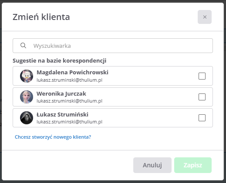Open Chcesz stworzyć nowego klienta link
Image resolution: width=226 pixels, height=183 pixels.
tap(53, 137)
